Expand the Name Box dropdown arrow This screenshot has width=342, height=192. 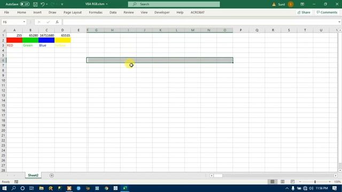[x=24, y=22]
